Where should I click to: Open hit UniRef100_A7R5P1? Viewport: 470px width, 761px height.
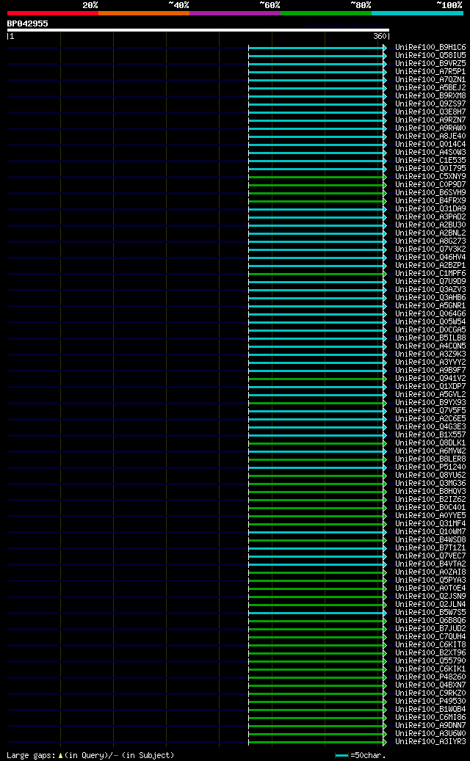[430, 72]
